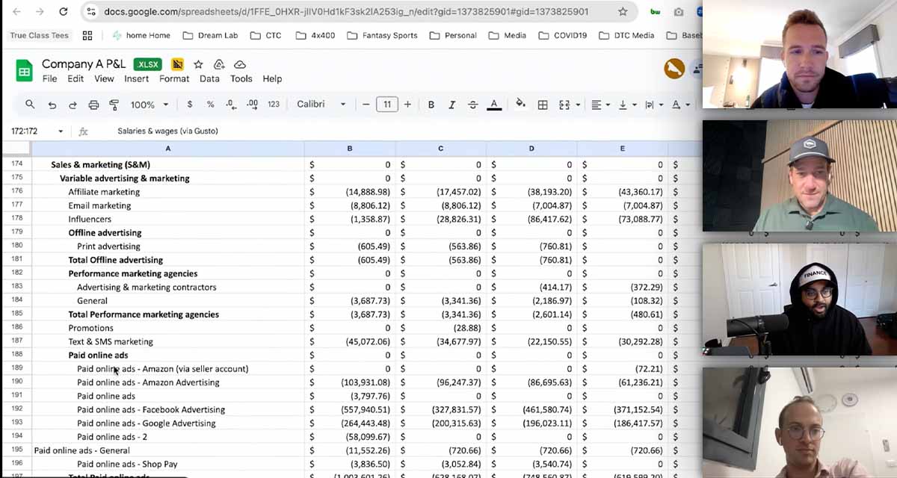Open the 123 more formats menu
The image size is (897, 478).
pyautogui.click(x=274, y=105)
